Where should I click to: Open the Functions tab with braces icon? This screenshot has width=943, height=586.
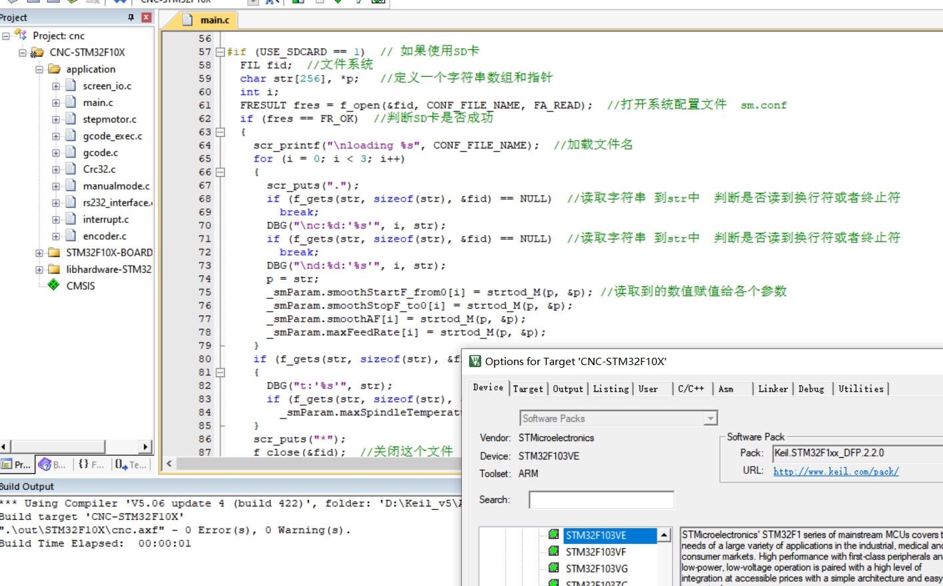point(83,464)
